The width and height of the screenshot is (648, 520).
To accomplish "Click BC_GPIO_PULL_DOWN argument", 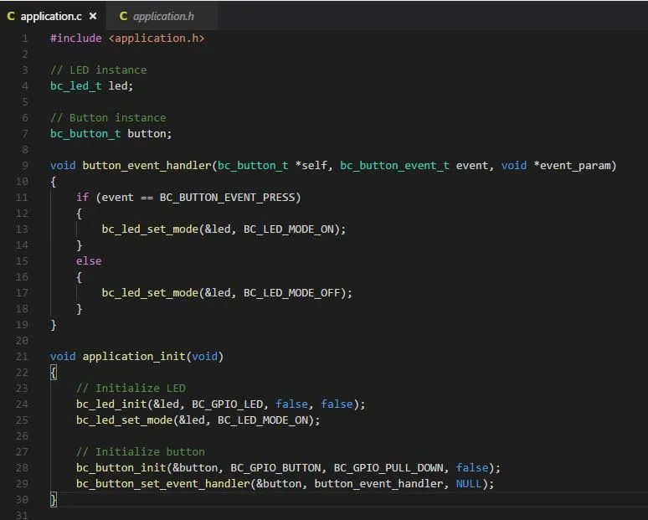I will tap(388, 468).
